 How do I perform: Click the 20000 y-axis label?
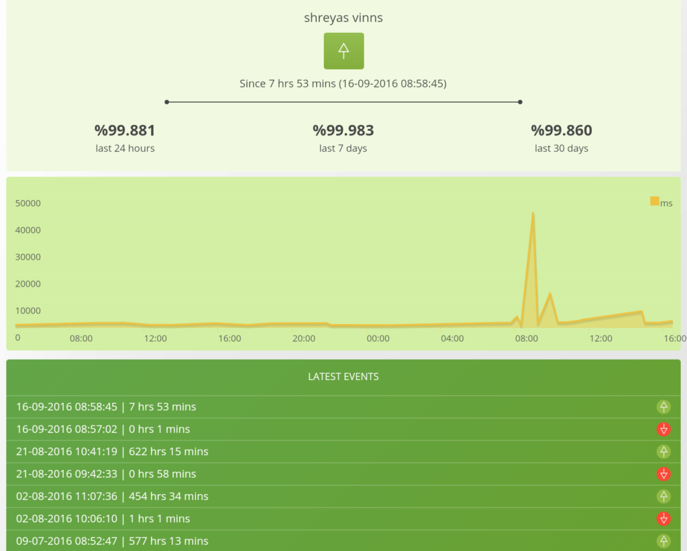click(x=28, y=284)
